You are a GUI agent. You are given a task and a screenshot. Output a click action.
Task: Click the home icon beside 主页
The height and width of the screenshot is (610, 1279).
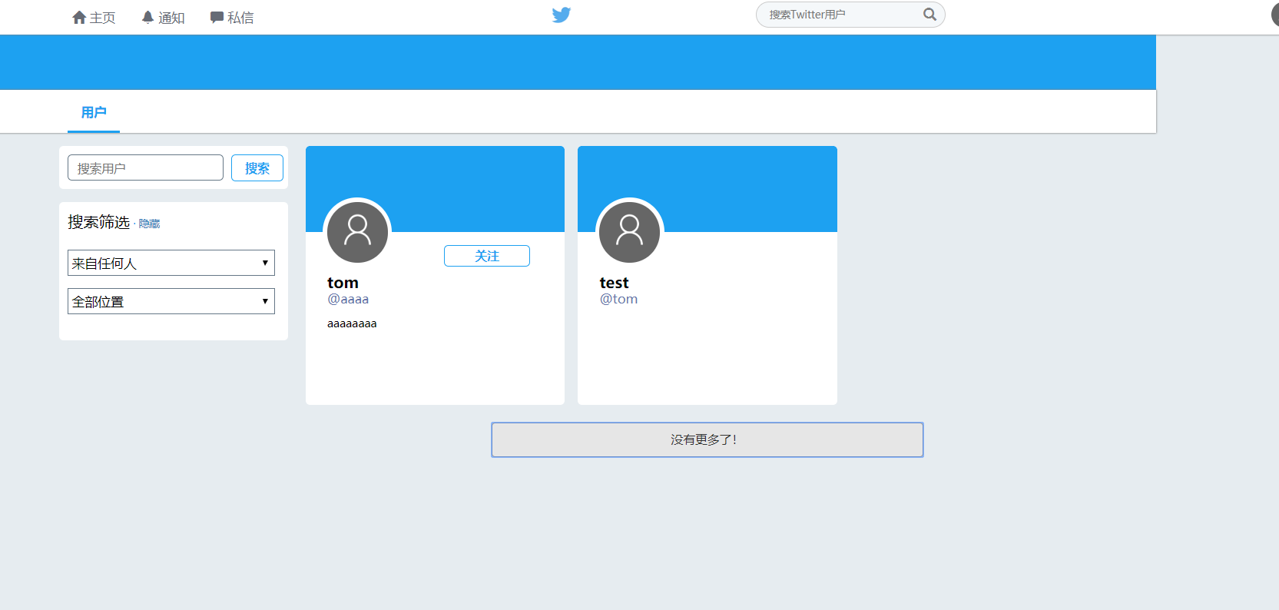point(79,17)
